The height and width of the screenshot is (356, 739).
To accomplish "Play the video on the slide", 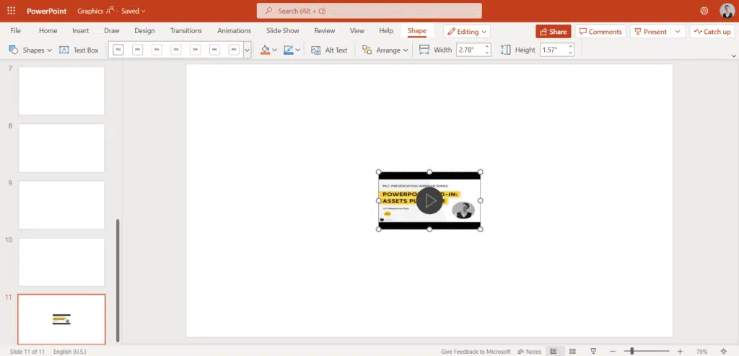I will point(429,201).
